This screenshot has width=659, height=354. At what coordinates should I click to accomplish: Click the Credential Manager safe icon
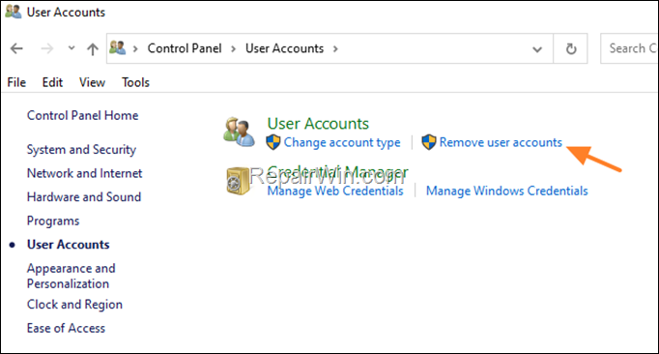pos(238,182)
